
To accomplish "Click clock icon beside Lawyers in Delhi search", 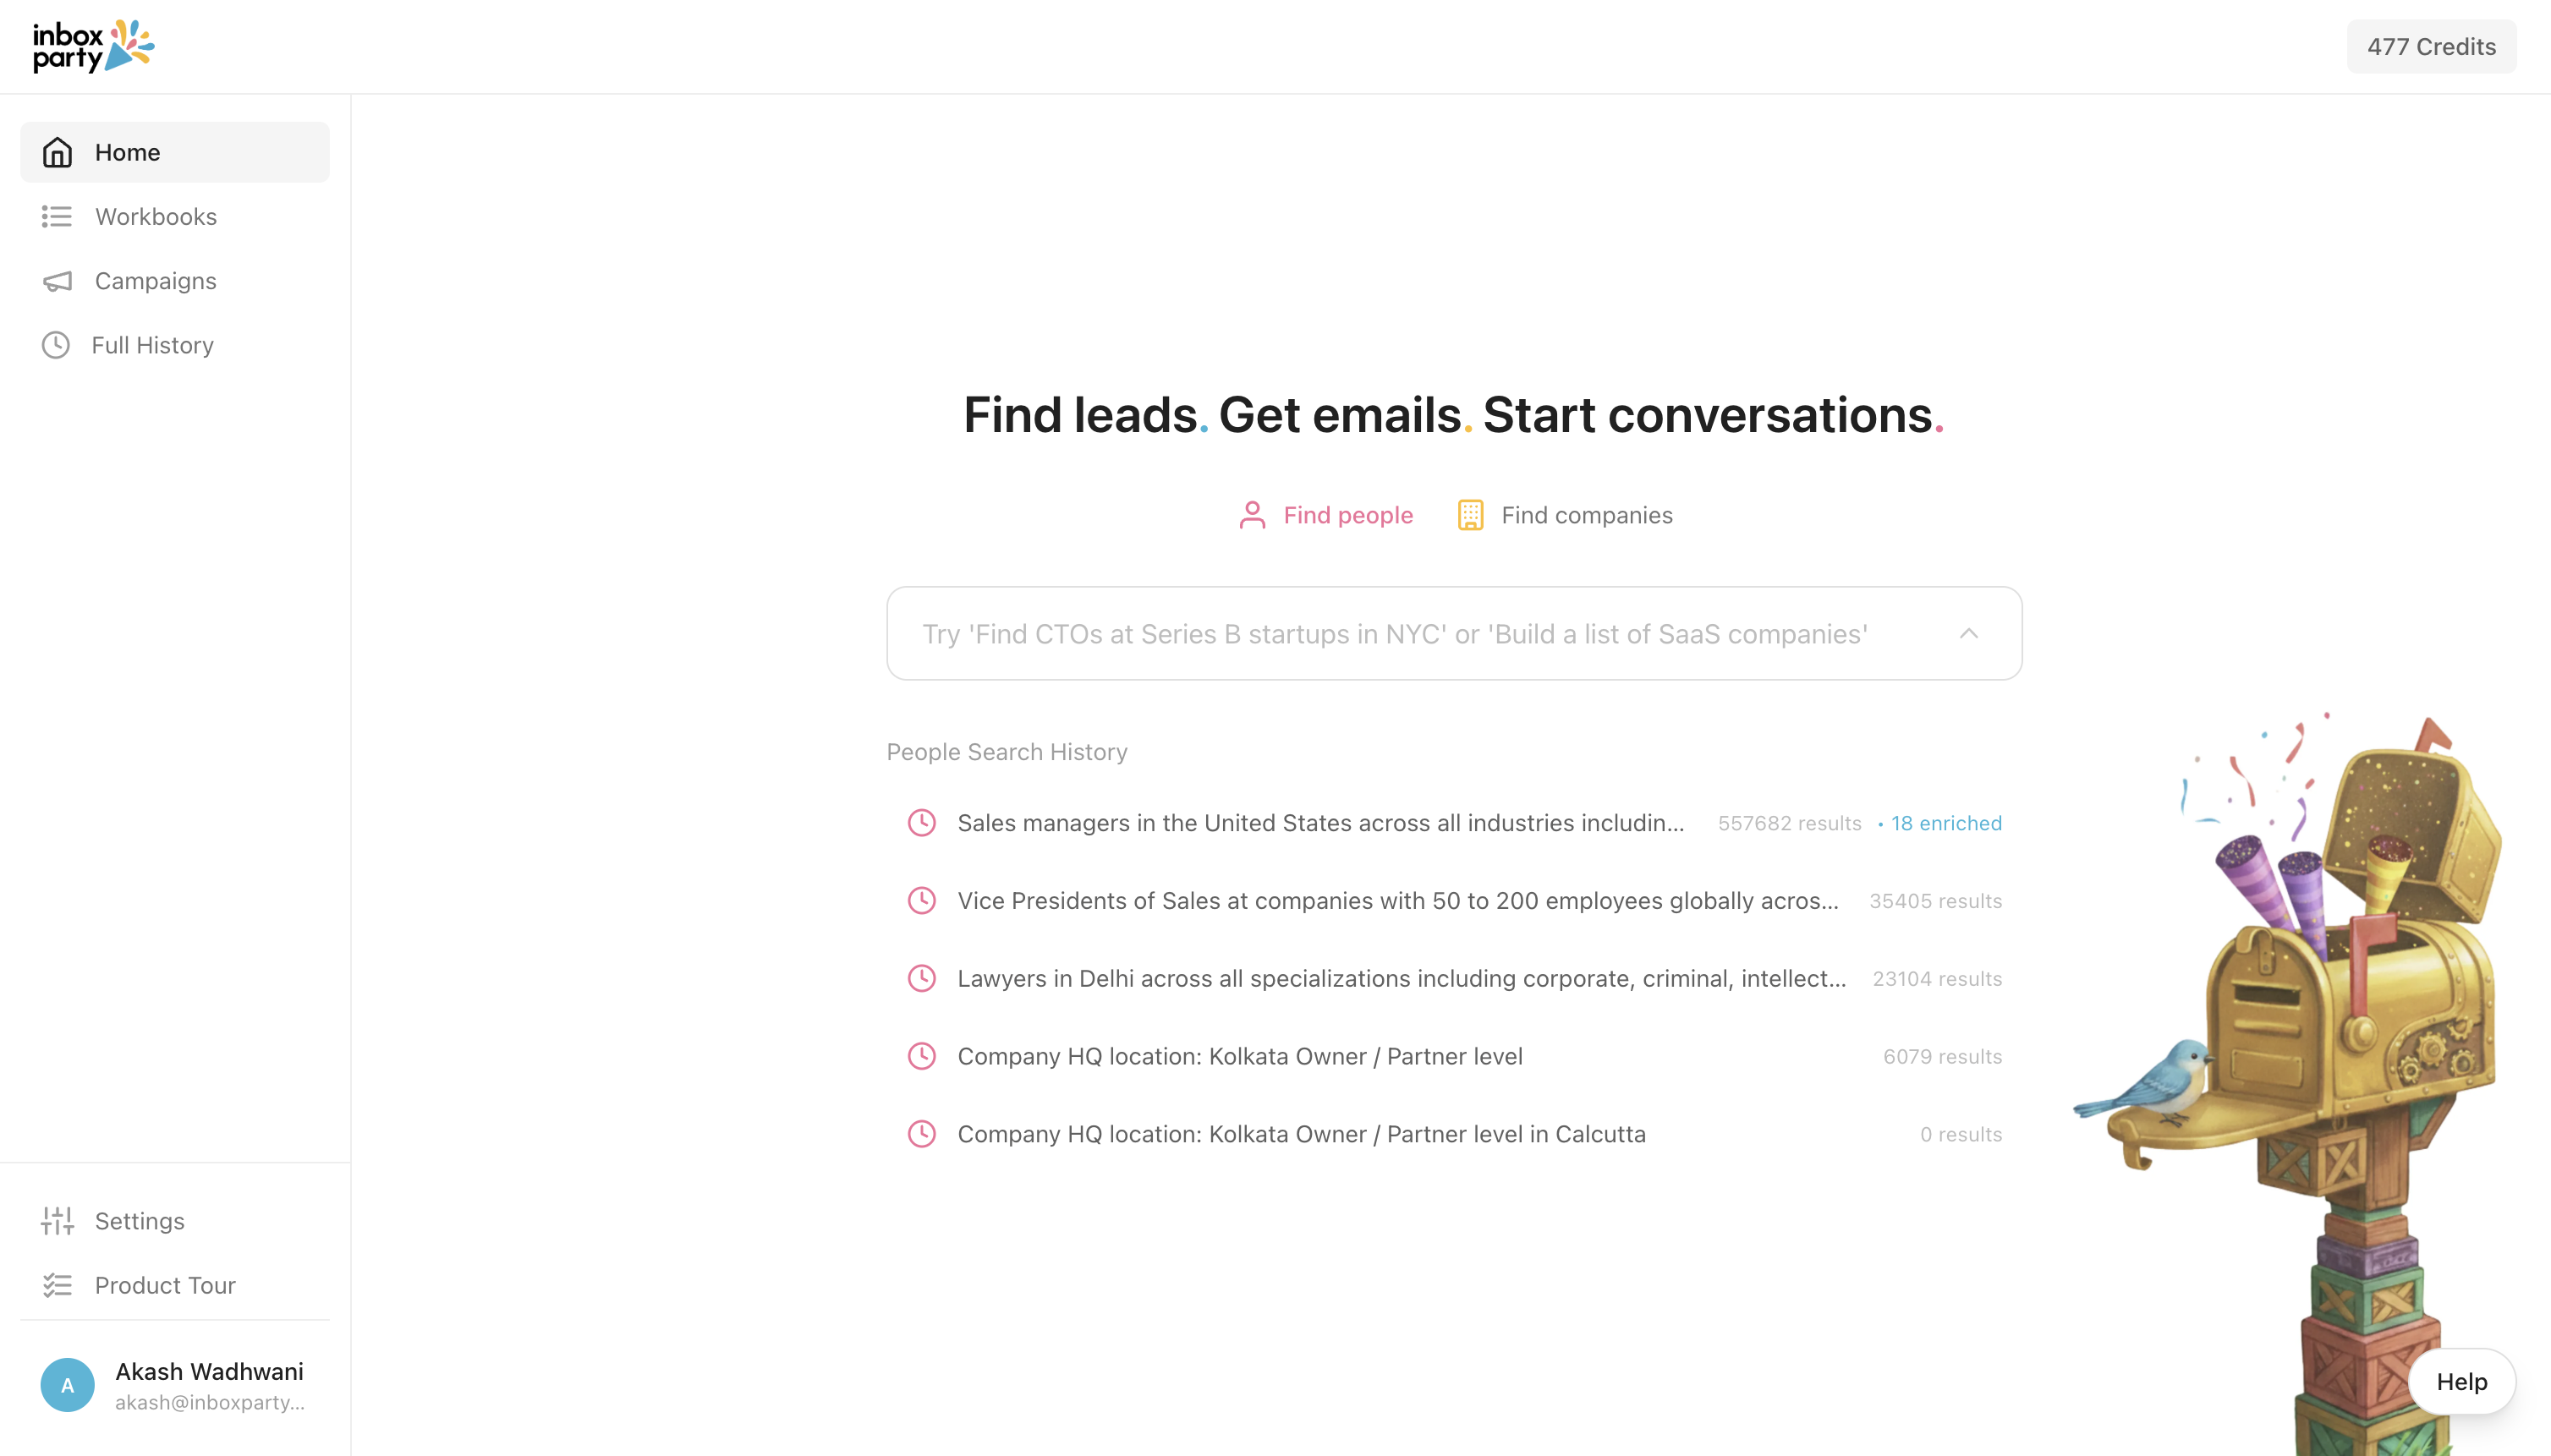I will (x=921, y=978).
